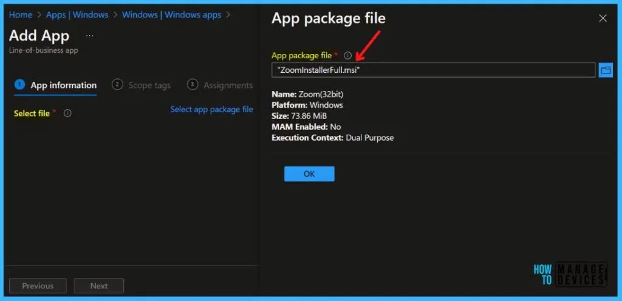Open Windows | Windows apps breadcrumb
This screenshot has width=622, height=301.
171,15
